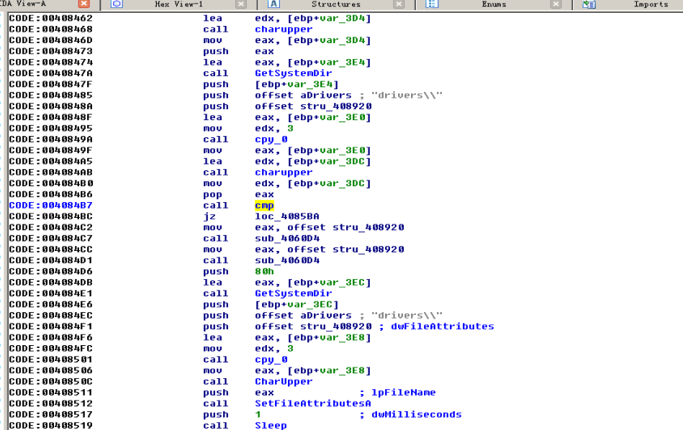Image resolution: width=683 pixels, height=430 pixels.
Task: Follow the loc_4085BA jump target
Action: pyautogui.click(x=287, y=216)
